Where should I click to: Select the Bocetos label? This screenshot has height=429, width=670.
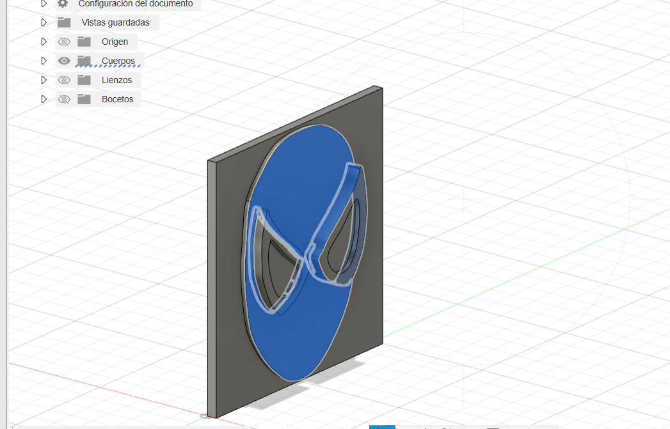tap(118, 100)
